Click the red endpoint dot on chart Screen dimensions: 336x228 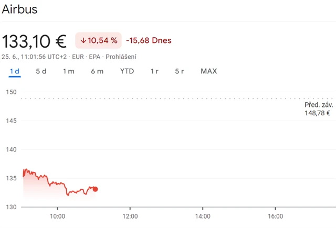(x=95, y=189)
